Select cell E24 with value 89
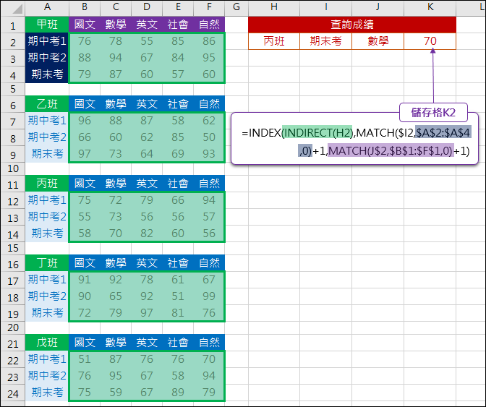Image resolution: width=486 pixels, height=407 pixels. (178, 392)
